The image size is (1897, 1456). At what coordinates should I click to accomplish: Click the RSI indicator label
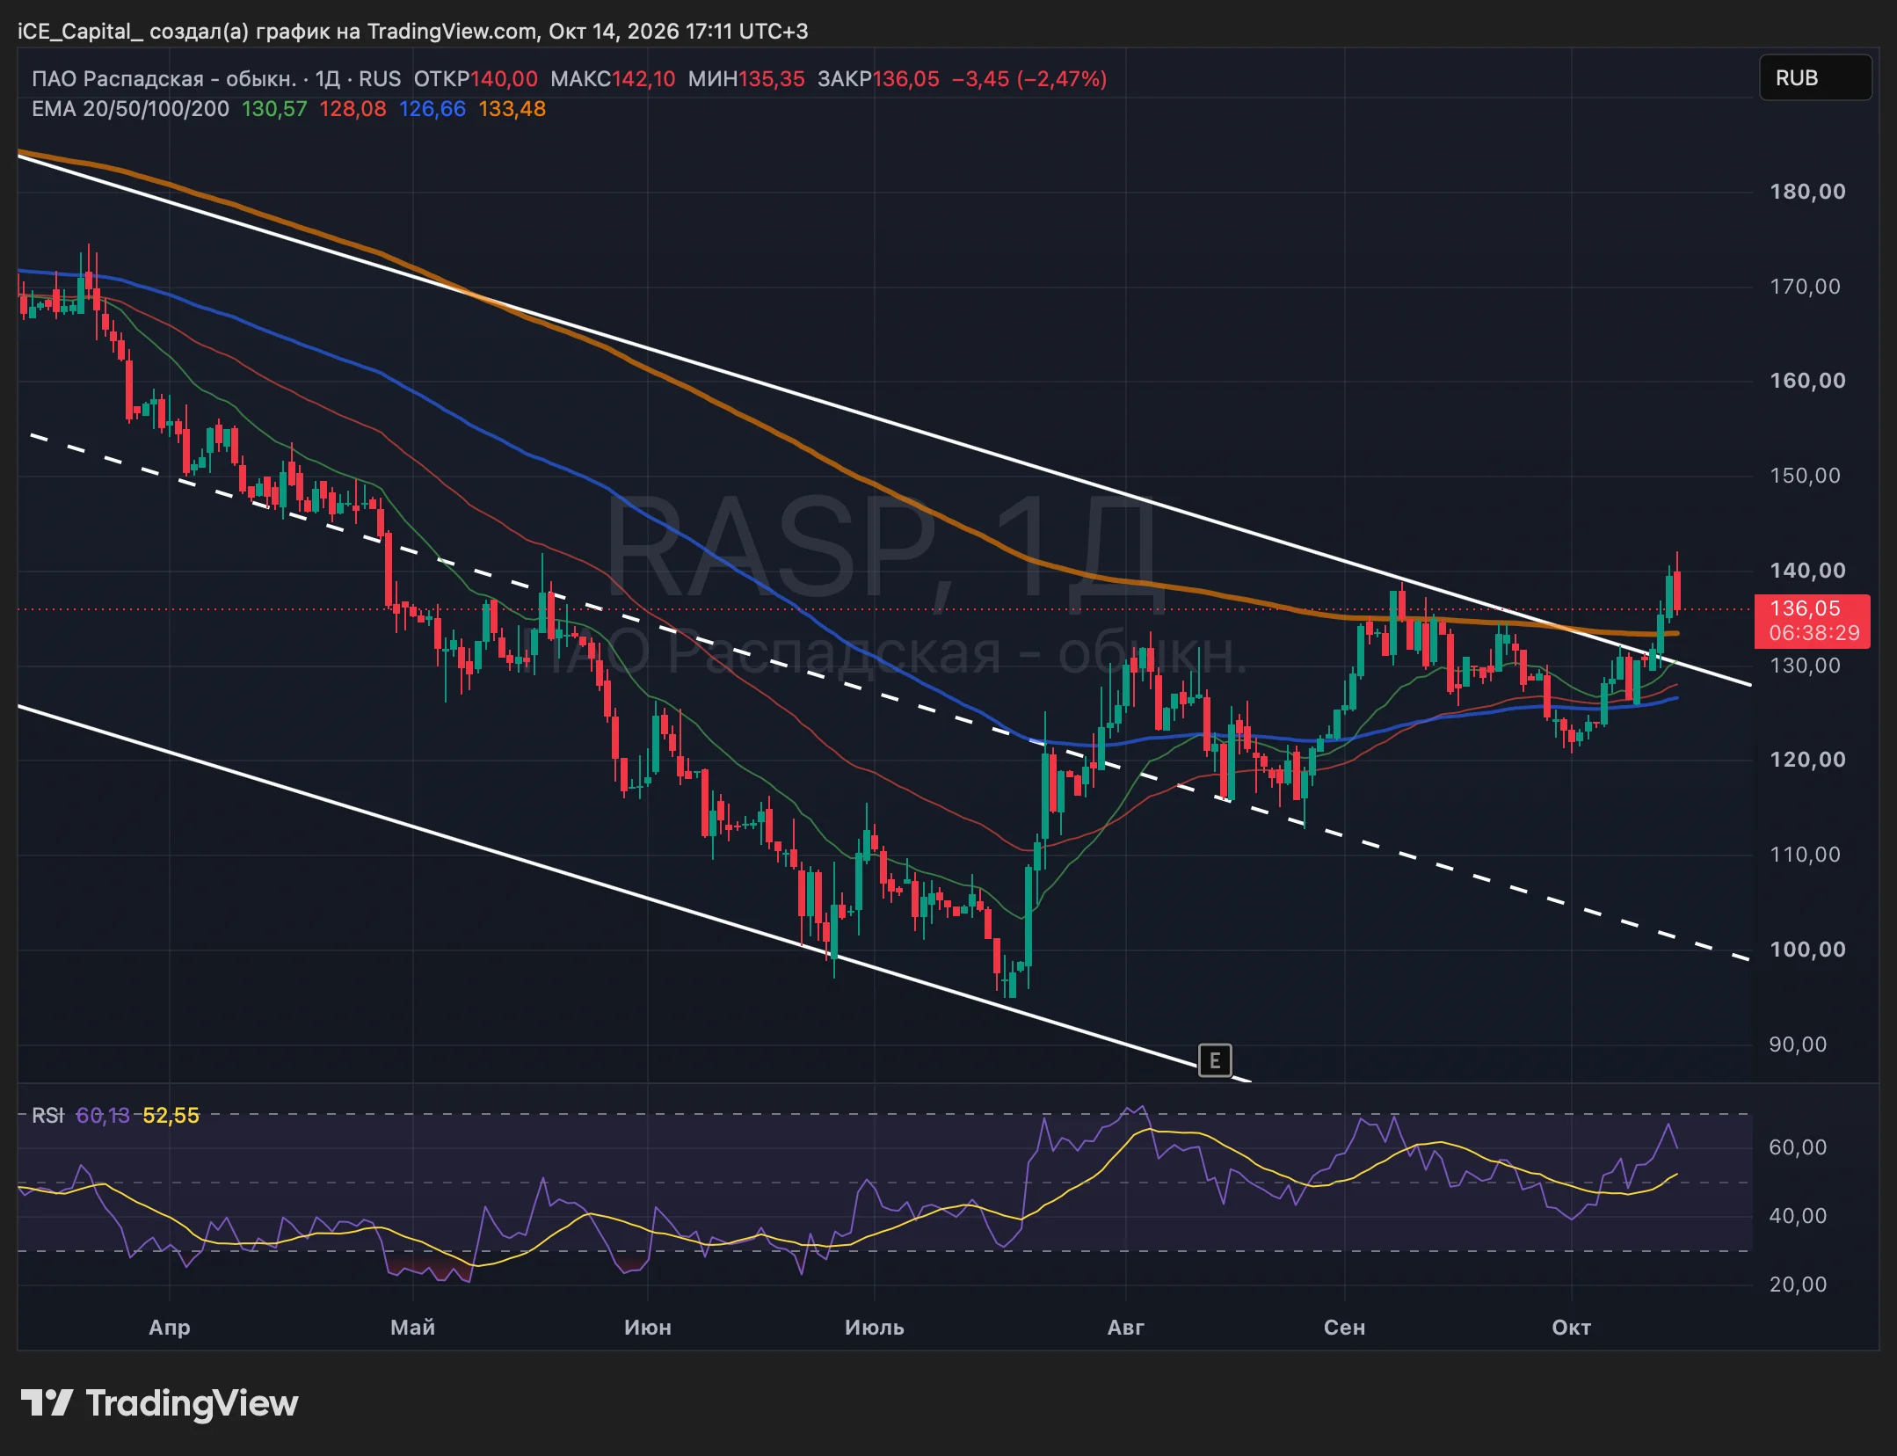[47, 1116]
